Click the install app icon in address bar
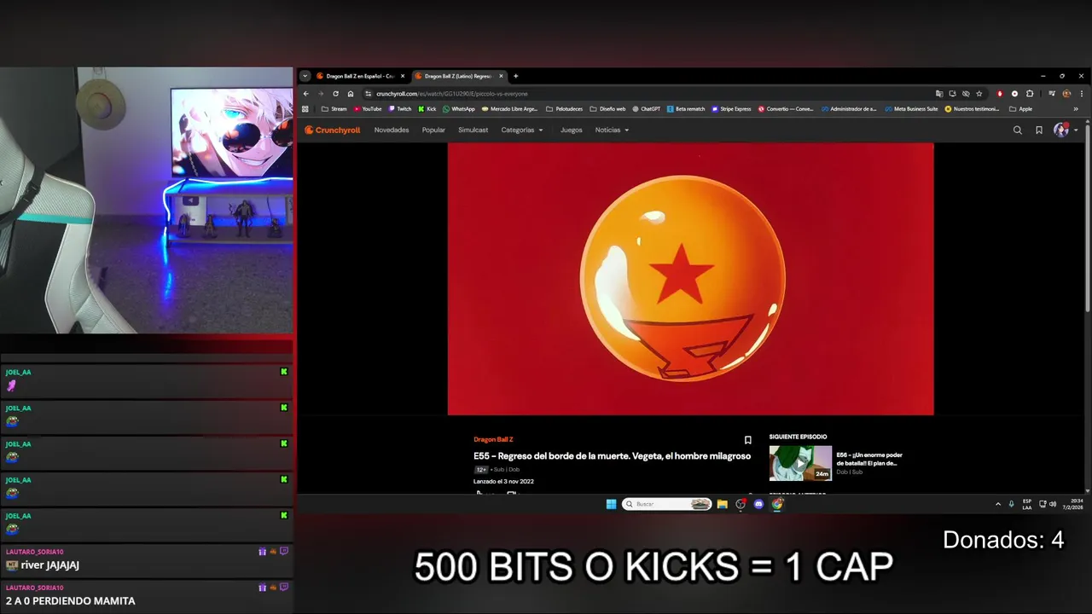 952,94
